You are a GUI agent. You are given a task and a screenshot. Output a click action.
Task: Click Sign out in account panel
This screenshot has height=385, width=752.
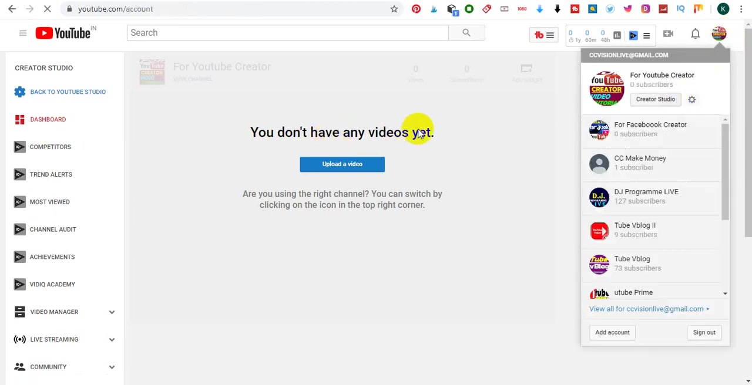704,332
